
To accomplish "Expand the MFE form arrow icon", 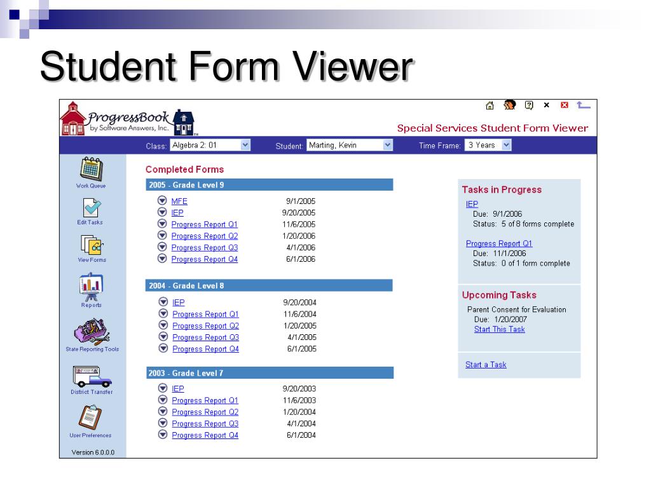I will [x=162, y=200].
